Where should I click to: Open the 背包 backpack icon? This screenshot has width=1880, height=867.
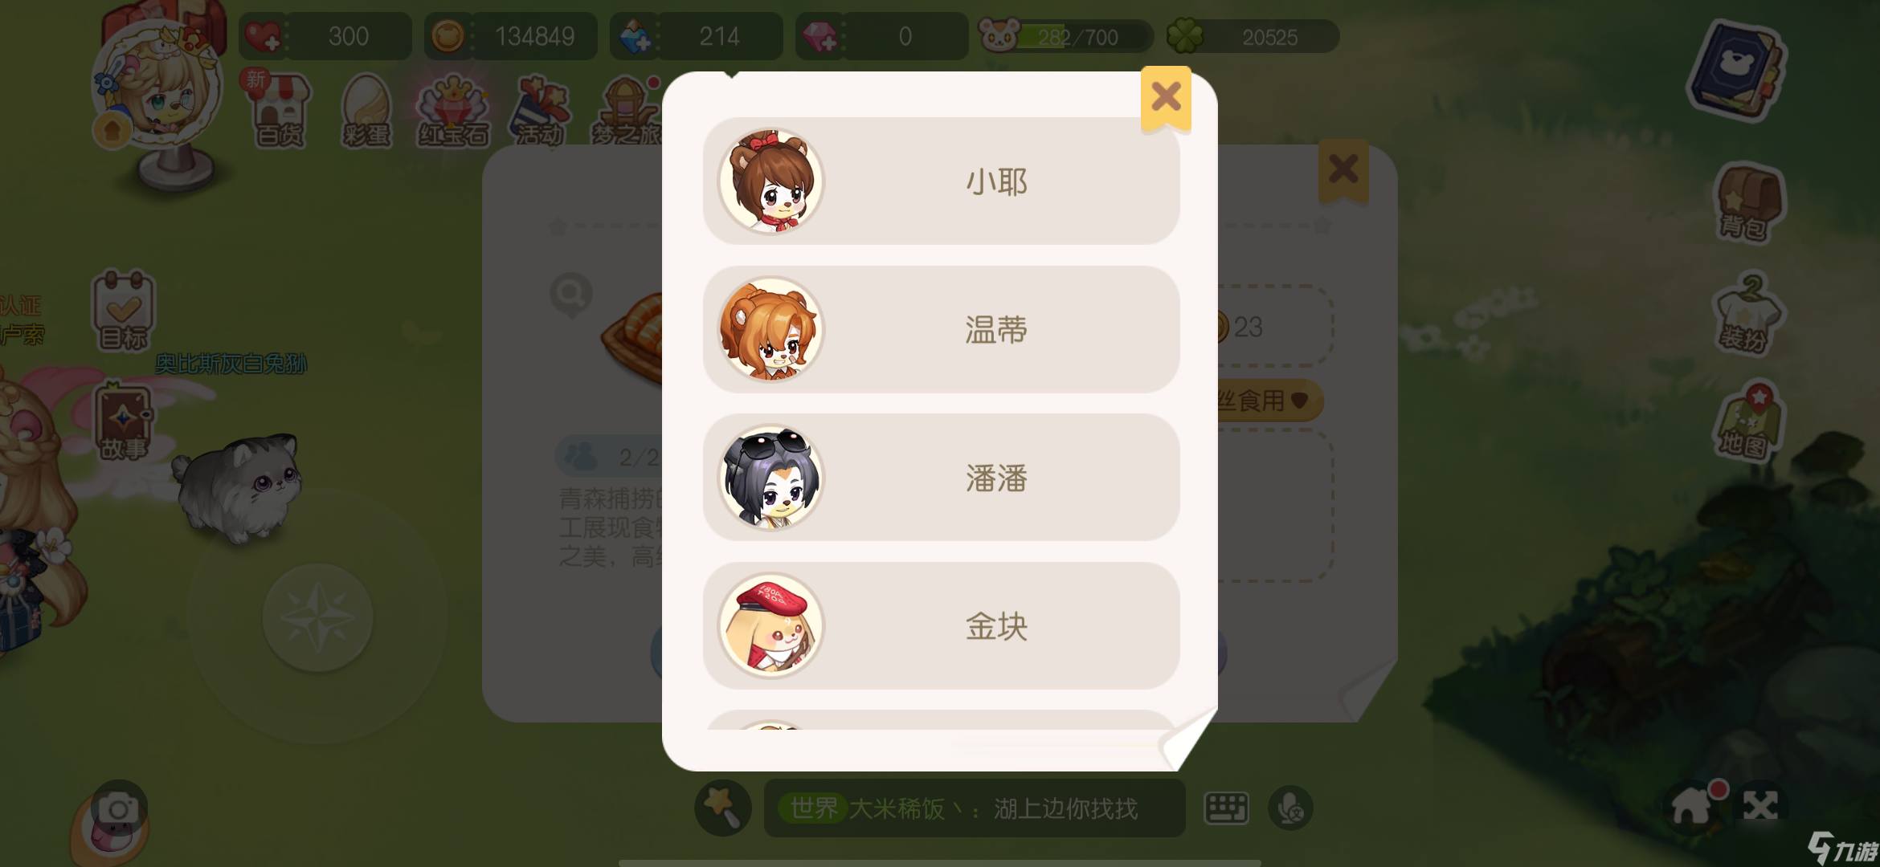coord(1747,202)
